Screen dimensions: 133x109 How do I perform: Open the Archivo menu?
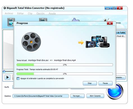pos(9,13)
